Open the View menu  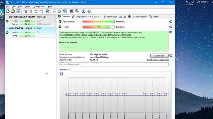click(20, 7)
